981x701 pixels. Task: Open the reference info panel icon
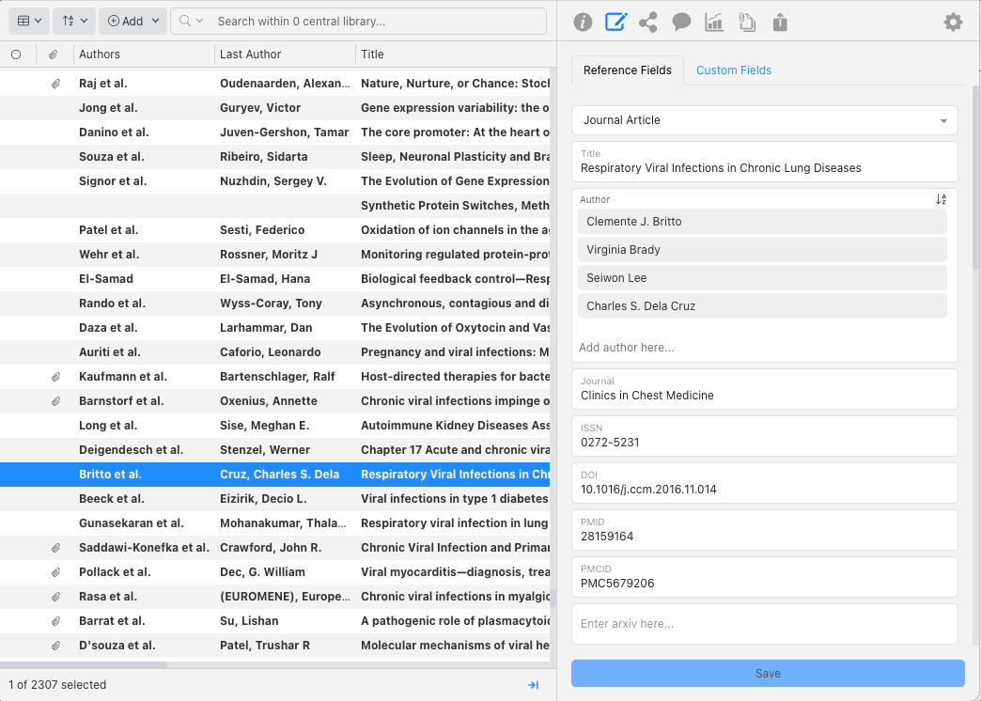tap(583, 23)
